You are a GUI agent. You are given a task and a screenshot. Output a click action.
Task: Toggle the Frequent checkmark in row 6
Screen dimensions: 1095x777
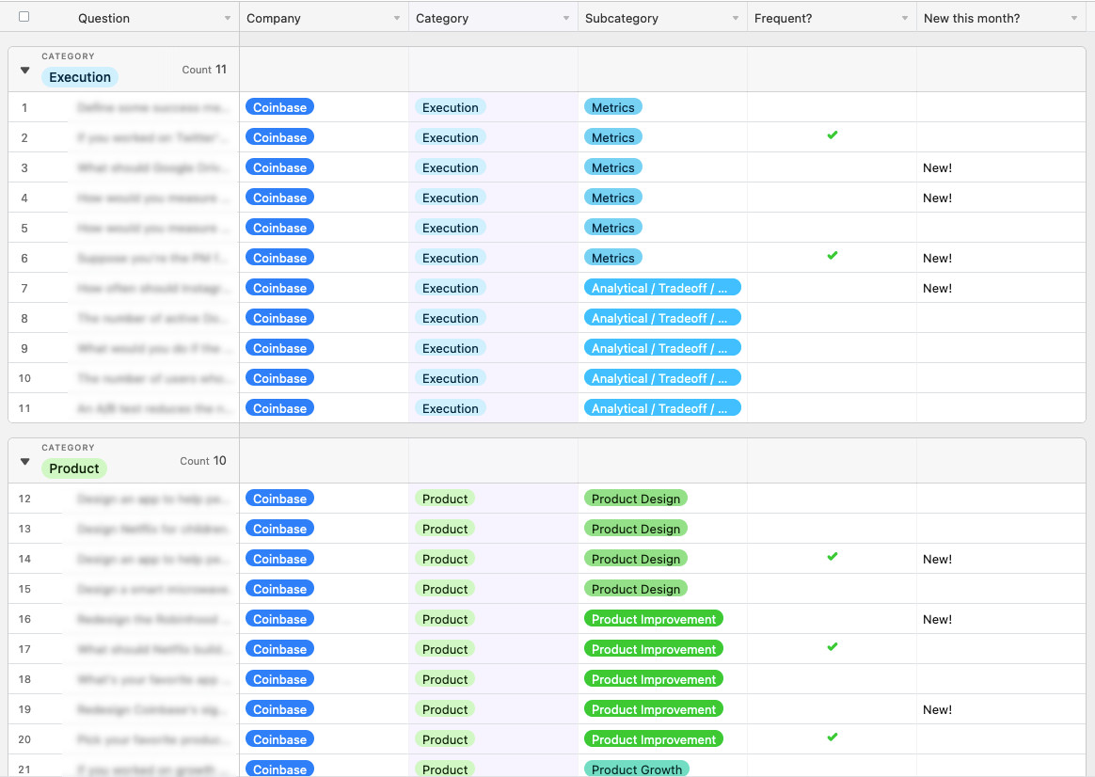pos(832,256)
